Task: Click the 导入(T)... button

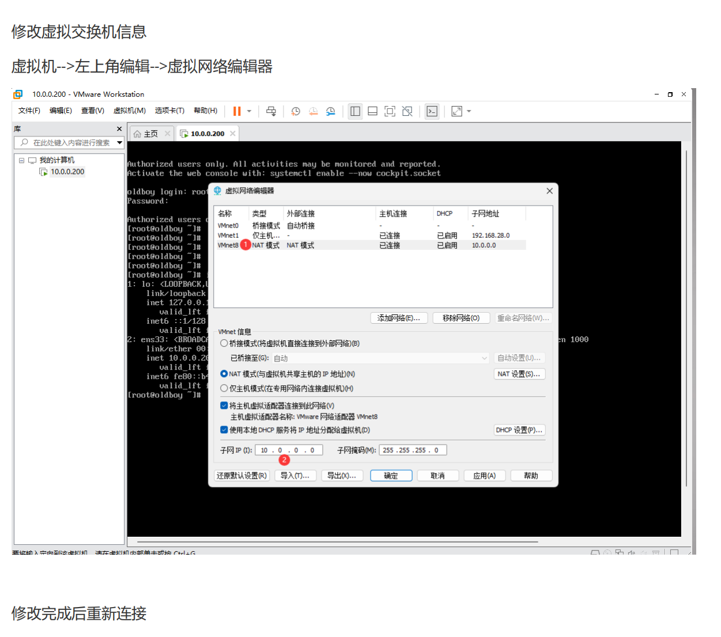Action: (x=295, y=476)
